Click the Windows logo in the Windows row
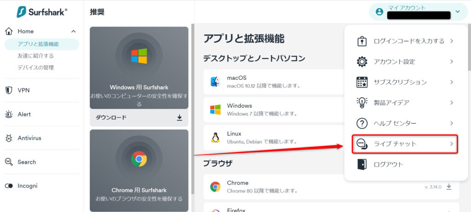Viewport: 471px width, 212px height. (215, 110)
